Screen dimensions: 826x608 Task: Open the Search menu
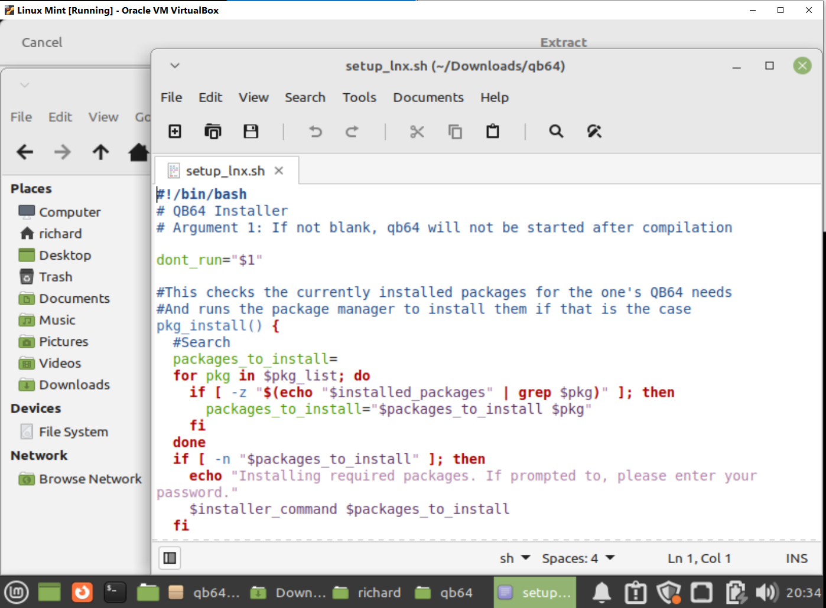point(305,97)
